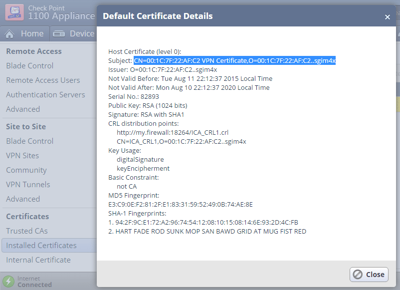Viewport: 400px width, 290px height.
Task: Open Internal Certificate page
Action: tap(38, 260)
